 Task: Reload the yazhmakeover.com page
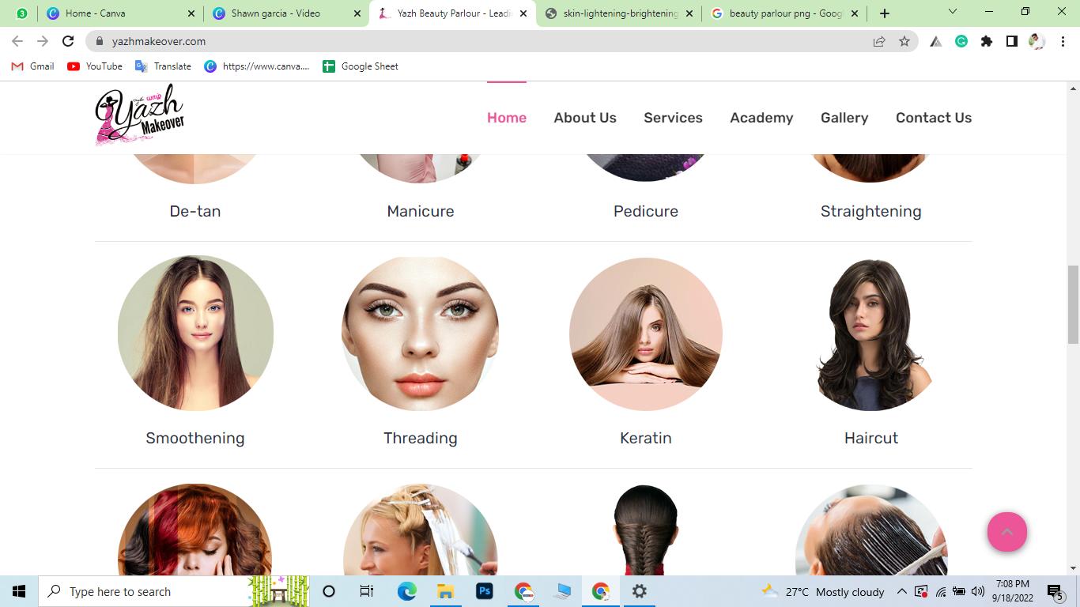pyautogui.click(x=68, y=41)
